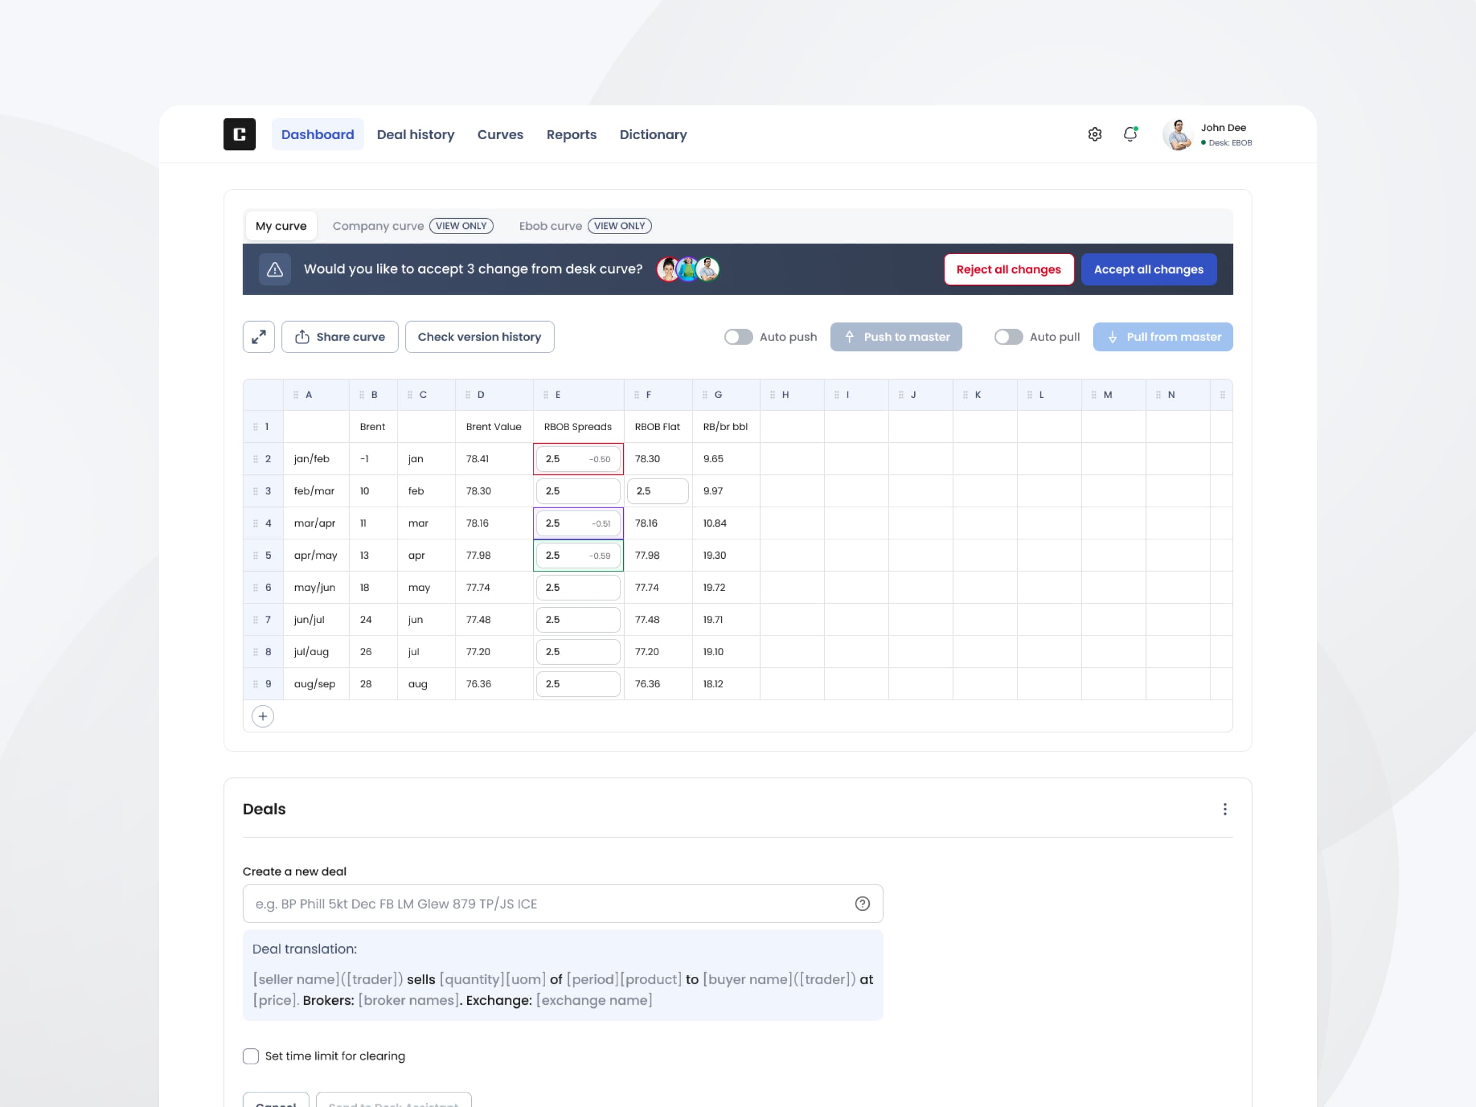Image resolution: width=1476 pixels, height=1107 pixels.
Task: Click Reject all changes button
Action: tap(1008, 269)
